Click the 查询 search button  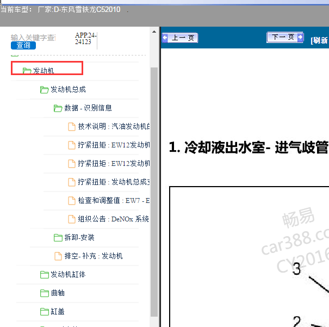[x=23, y=45]
